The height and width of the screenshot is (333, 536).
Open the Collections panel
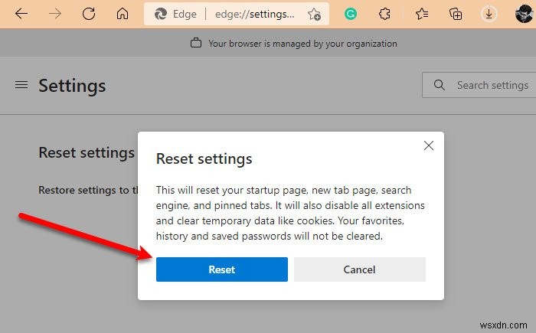pos(456,14)
